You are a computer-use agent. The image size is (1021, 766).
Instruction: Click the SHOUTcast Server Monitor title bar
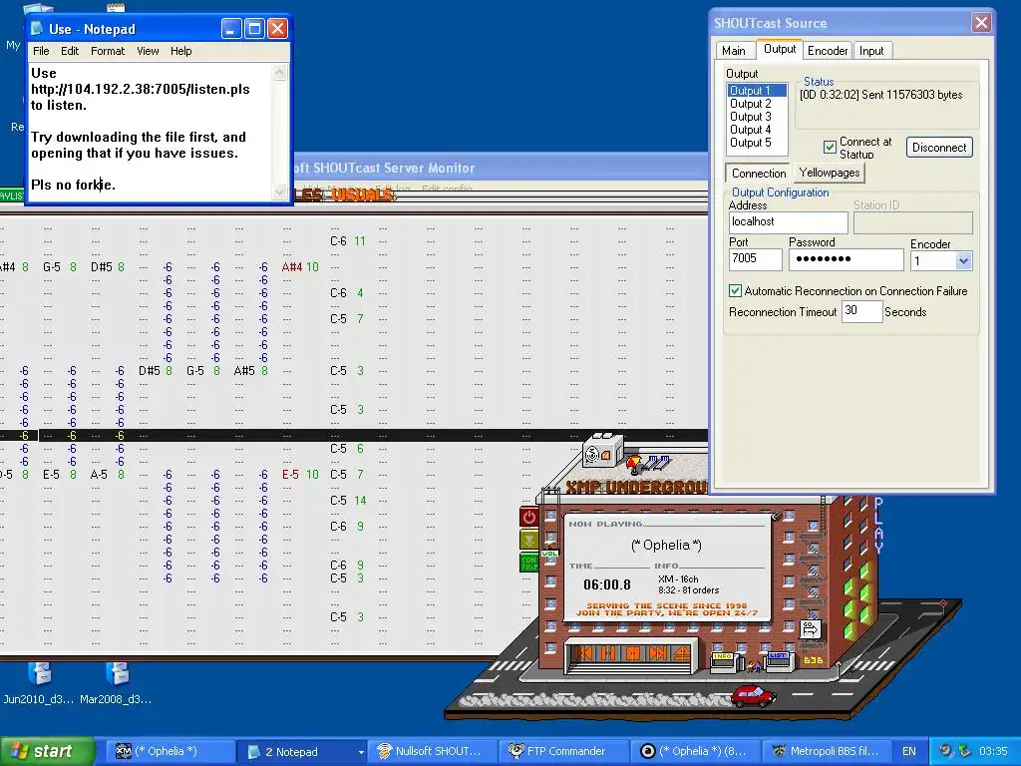[x=501, y=168]
